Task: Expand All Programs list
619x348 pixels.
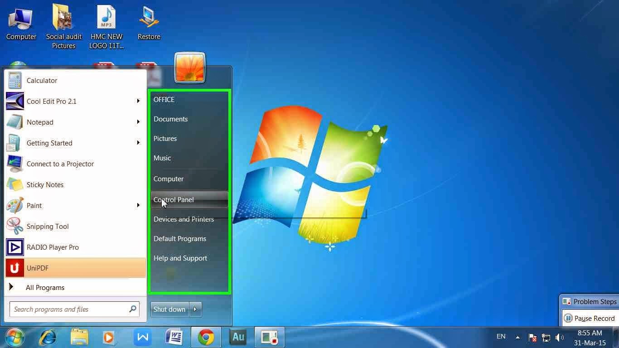Action: pos(75,288)
